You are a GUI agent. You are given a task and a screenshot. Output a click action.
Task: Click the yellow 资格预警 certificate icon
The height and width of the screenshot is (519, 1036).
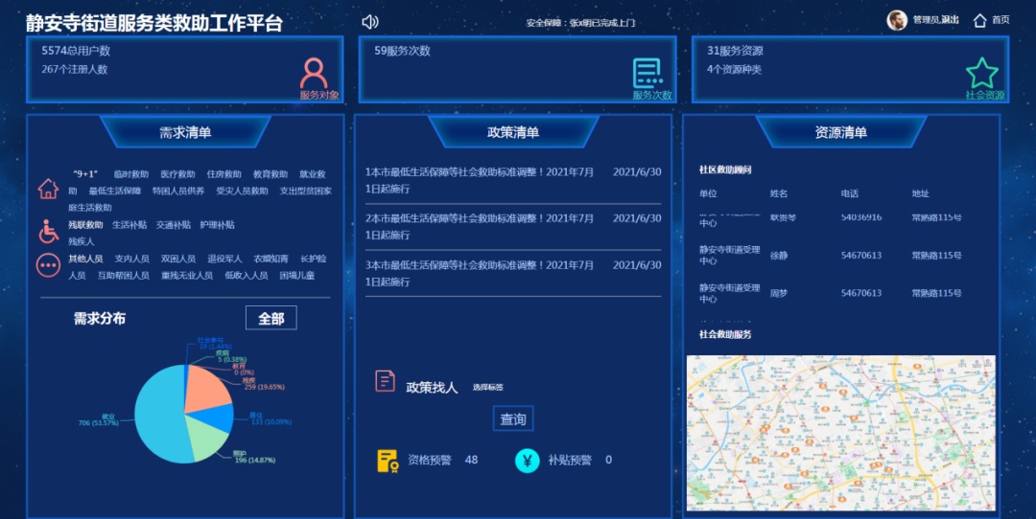387,461
